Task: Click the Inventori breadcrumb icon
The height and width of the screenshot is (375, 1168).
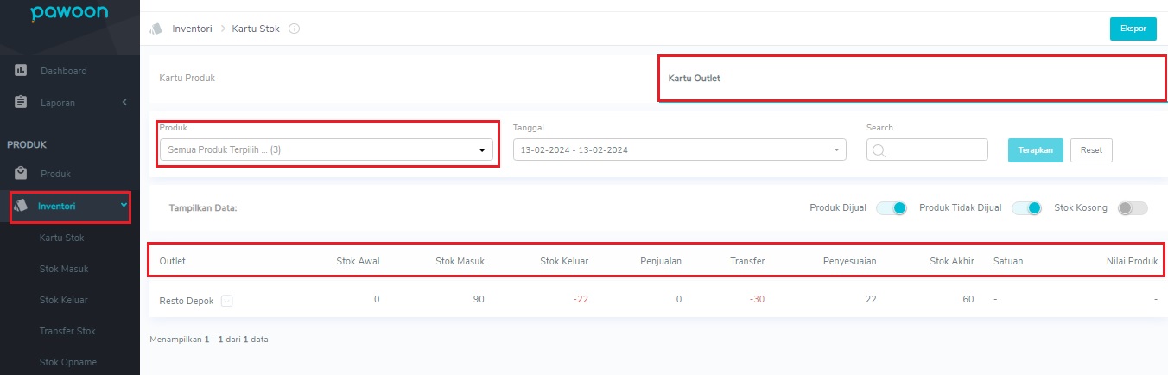Action: click(x=156, y=29)
